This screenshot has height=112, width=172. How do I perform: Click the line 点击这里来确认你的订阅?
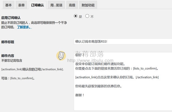click(x=117, y=77)
